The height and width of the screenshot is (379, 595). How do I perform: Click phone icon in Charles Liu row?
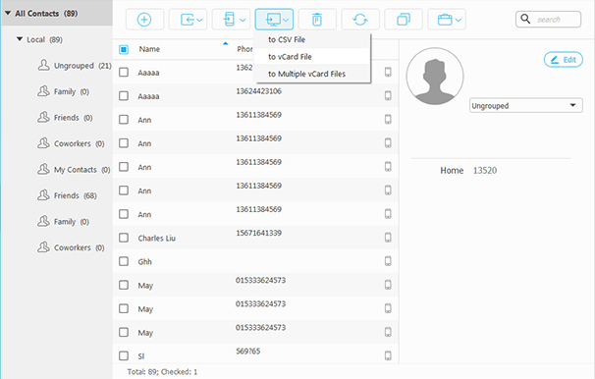coord(388,238)
